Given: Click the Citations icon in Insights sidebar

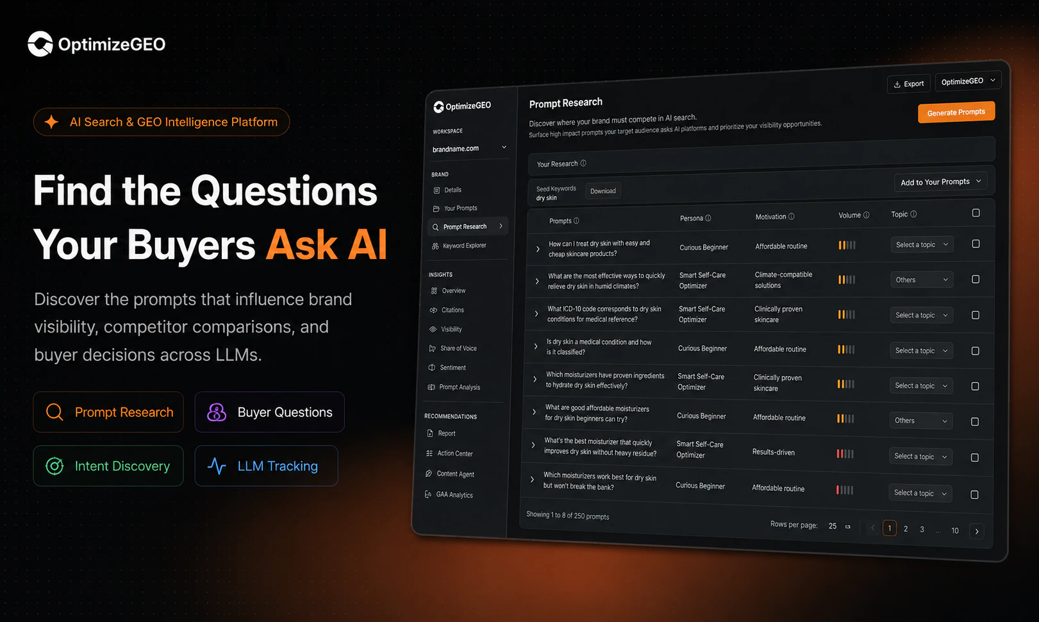Looking at the screenshot, I should coord(434,310).
